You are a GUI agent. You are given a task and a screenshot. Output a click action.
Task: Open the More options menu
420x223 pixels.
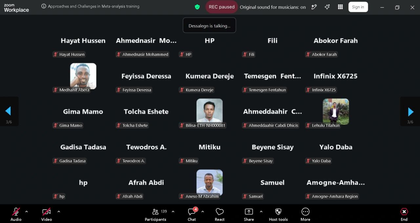tap(305, 214)
